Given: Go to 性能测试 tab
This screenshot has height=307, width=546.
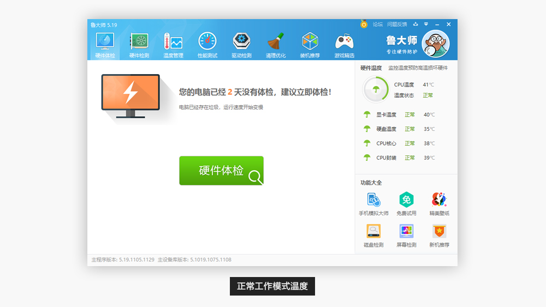Looking at the screenshot, I should point(207,45).
